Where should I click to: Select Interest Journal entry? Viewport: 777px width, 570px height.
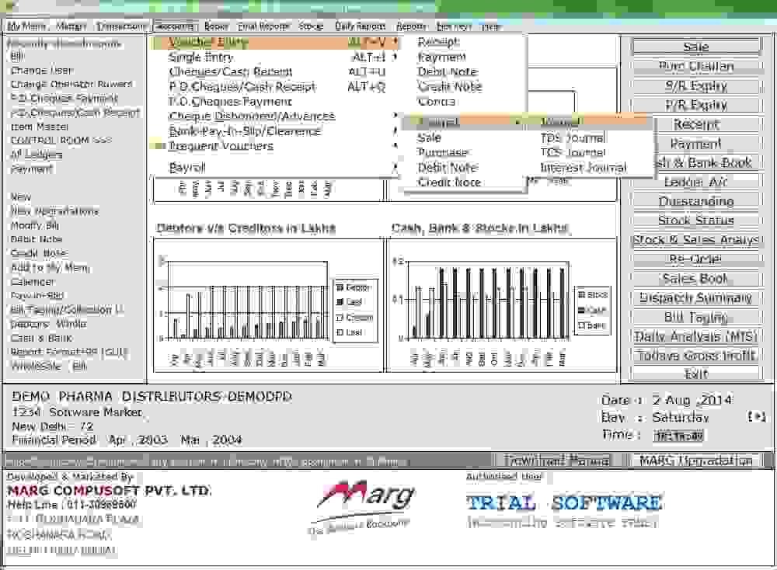(584, 168)
